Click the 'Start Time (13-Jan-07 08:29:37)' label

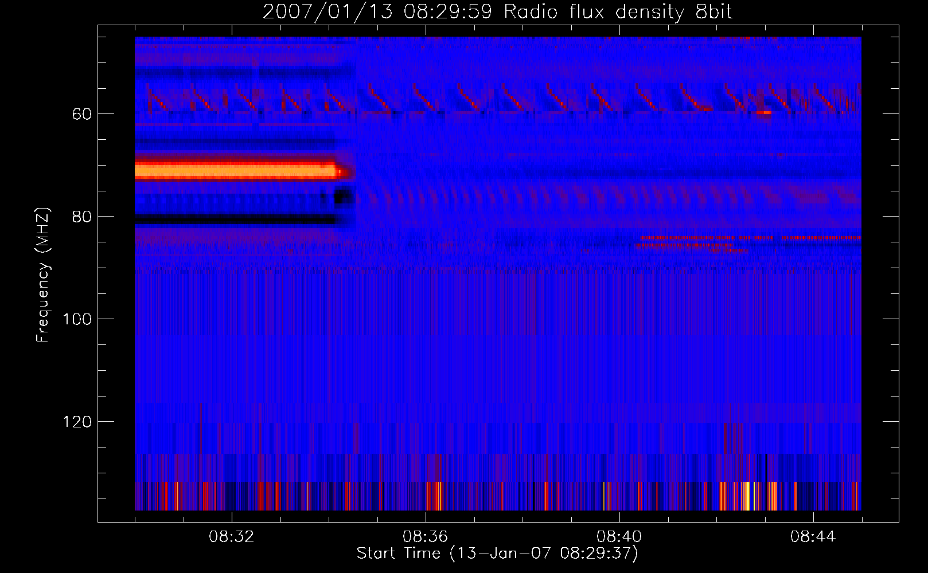point(497,554)
